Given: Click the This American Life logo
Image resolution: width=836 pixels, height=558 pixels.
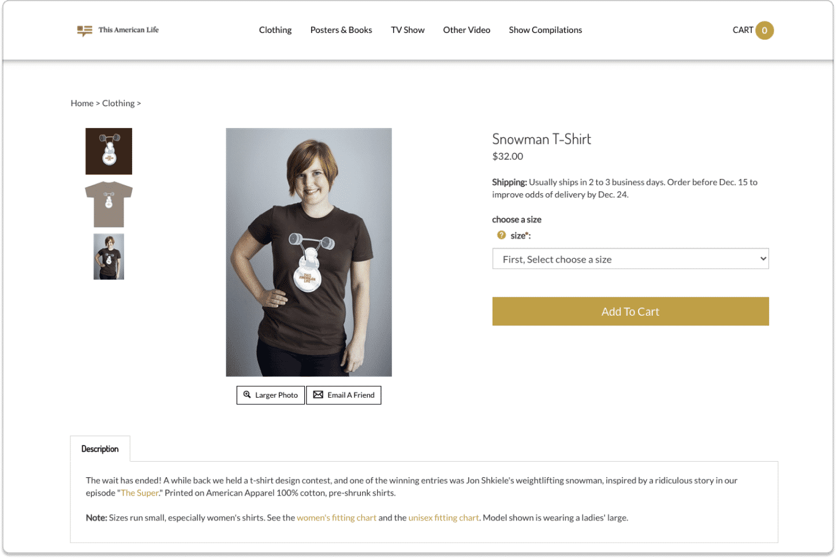Looking at the screenshot, I should coord(118,30).
